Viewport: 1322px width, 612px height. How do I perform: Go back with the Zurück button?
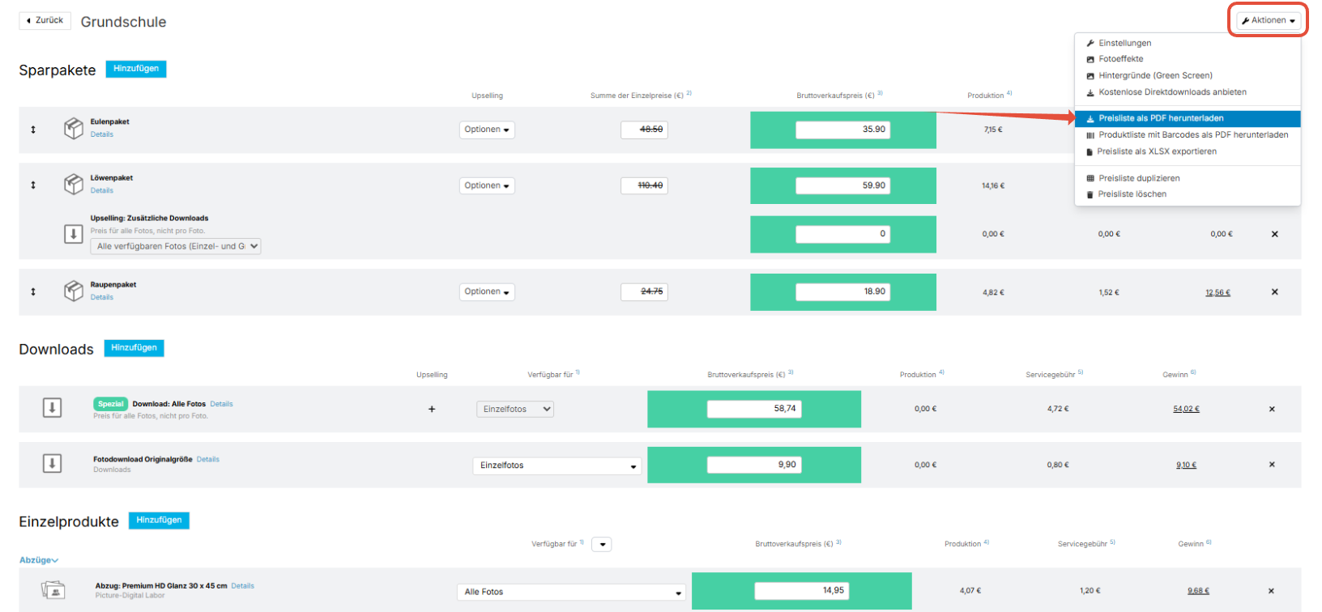tap(45, 20)
